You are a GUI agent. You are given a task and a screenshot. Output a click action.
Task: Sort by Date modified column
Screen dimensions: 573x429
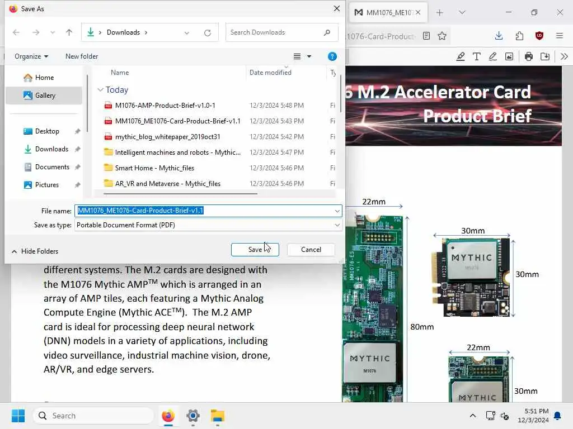[270, 73]
